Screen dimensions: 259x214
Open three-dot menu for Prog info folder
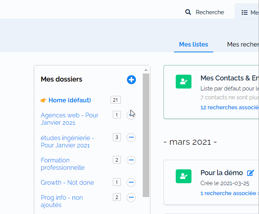pos(131,197)
